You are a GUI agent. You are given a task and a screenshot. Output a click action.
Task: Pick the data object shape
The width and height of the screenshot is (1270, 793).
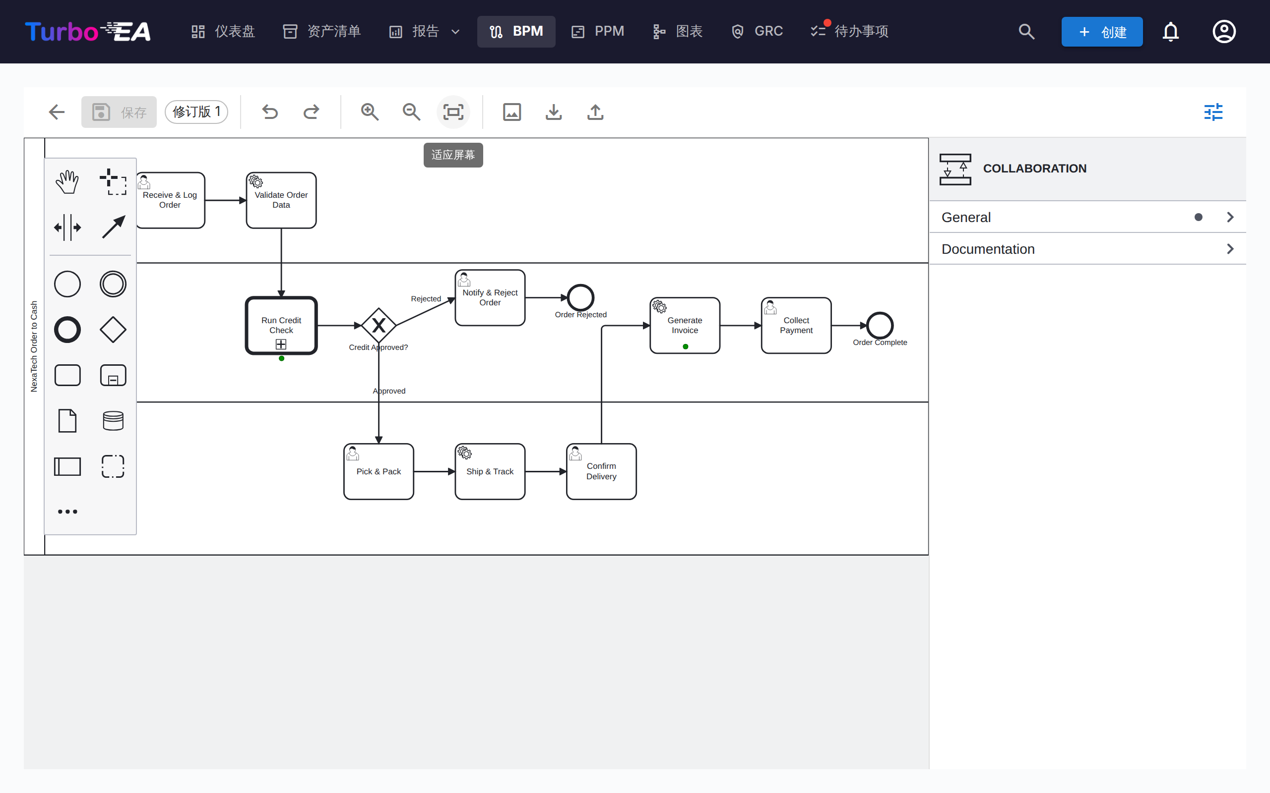[67, 421]
